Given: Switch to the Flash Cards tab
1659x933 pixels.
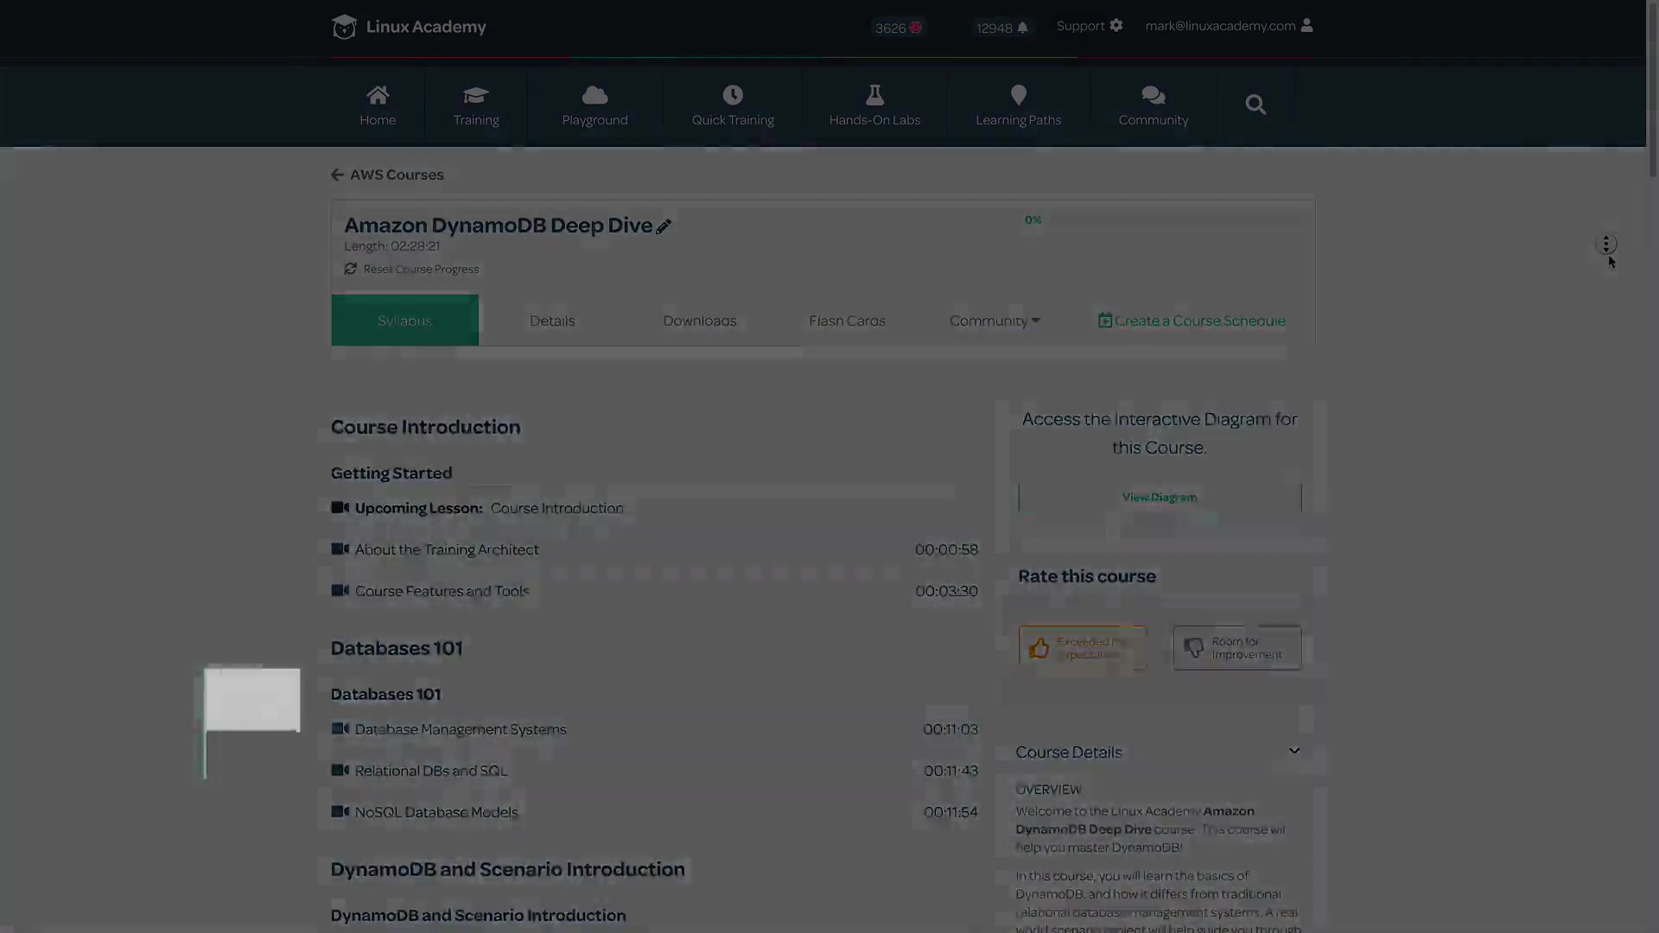Looking at the screenshot, I should (x=847, y=321).
